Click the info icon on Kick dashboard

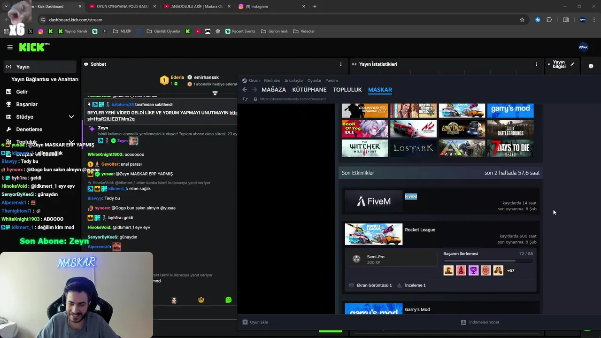click(x=591, y=66)
